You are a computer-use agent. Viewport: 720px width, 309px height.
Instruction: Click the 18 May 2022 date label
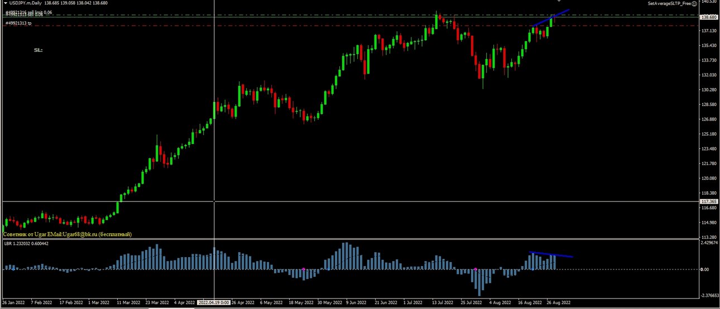300,303
